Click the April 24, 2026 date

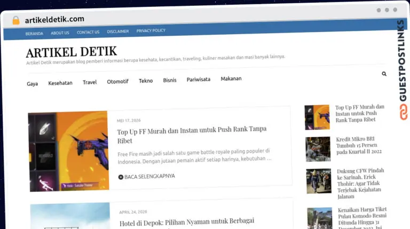click(133, 212)
